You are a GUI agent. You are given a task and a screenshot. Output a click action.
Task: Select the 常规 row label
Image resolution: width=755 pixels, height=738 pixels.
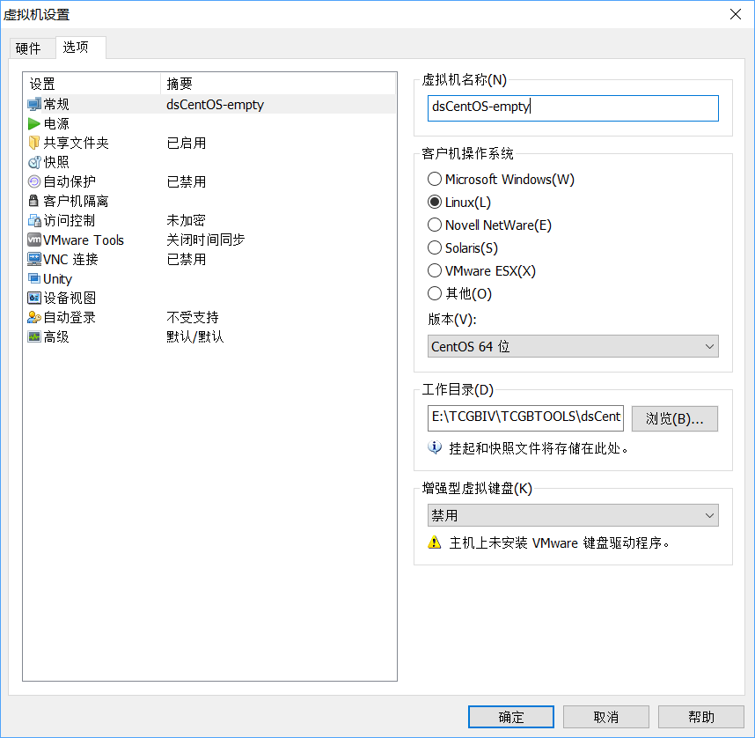coord(56,104)
